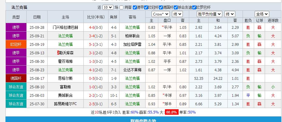Select the 欧冠杯 orange league label
Image resolution: width=282 pixels, height=122 pixels.
[16, 44]
